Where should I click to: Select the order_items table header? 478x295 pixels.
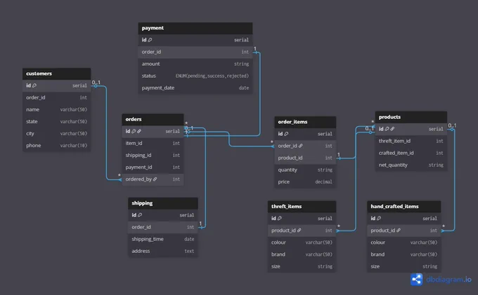coord(305,122)
